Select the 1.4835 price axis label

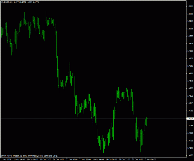point(190,96)
